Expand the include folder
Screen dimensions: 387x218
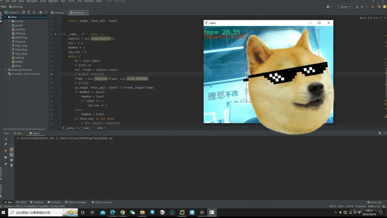click(x=9, y=21)
